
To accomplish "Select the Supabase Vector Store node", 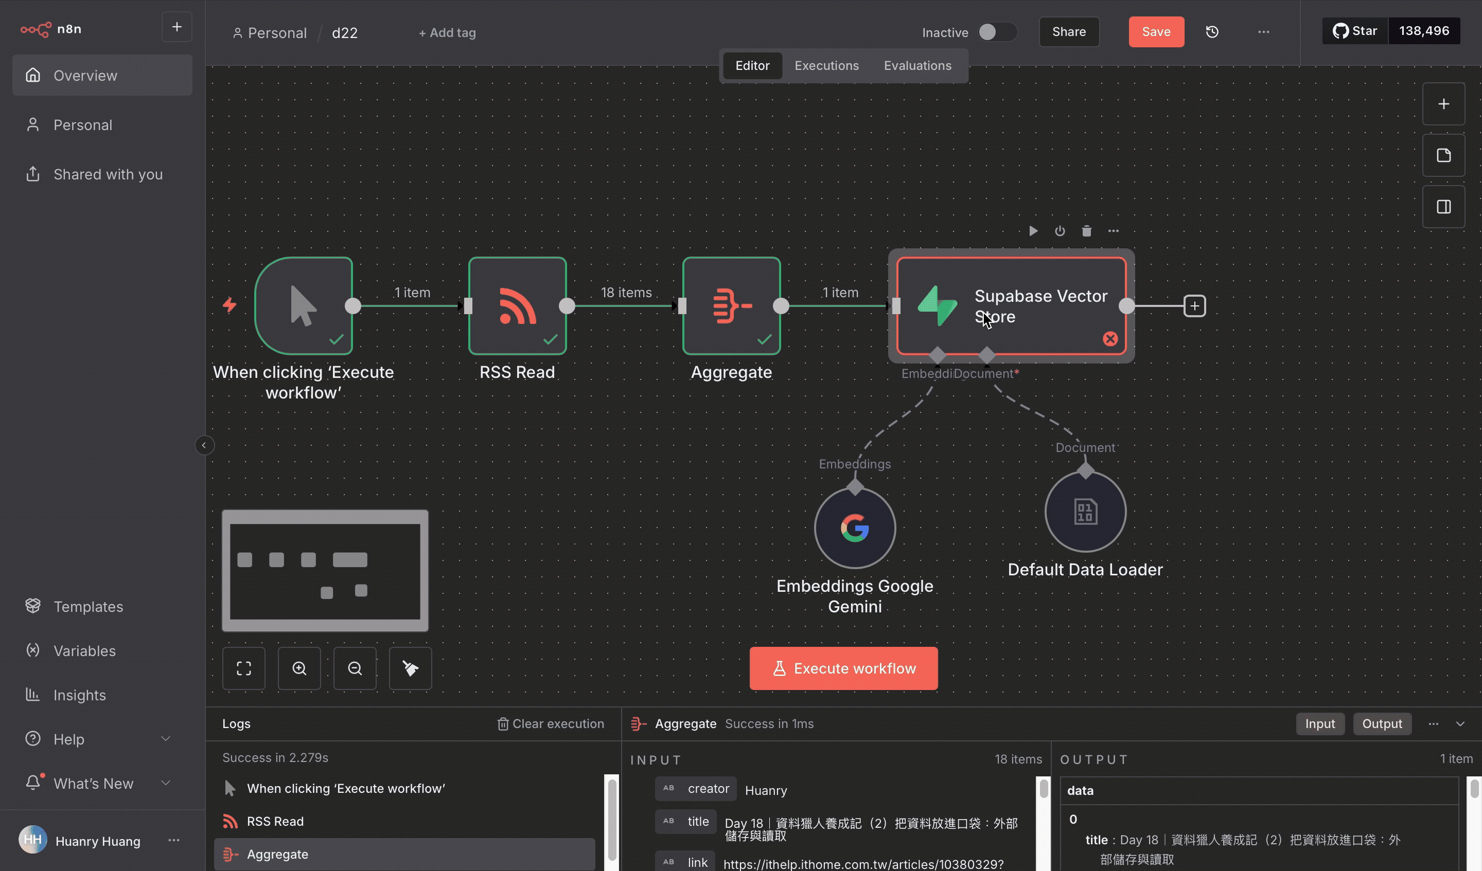I will pyautogui.click(x=1011, y=305).
